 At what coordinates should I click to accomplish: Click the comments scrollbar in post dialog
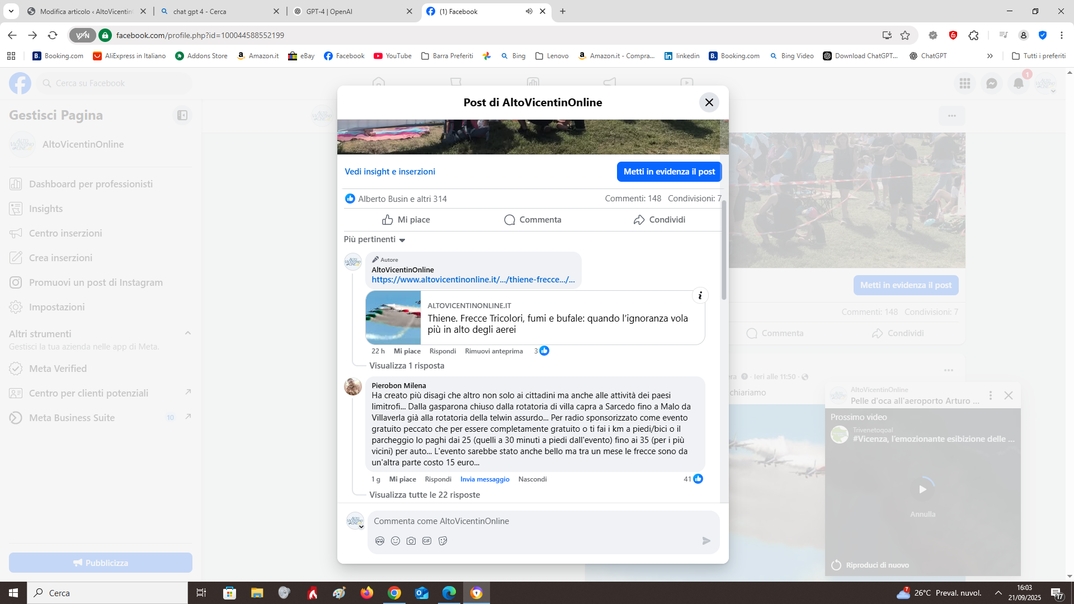tap(724, 250)
